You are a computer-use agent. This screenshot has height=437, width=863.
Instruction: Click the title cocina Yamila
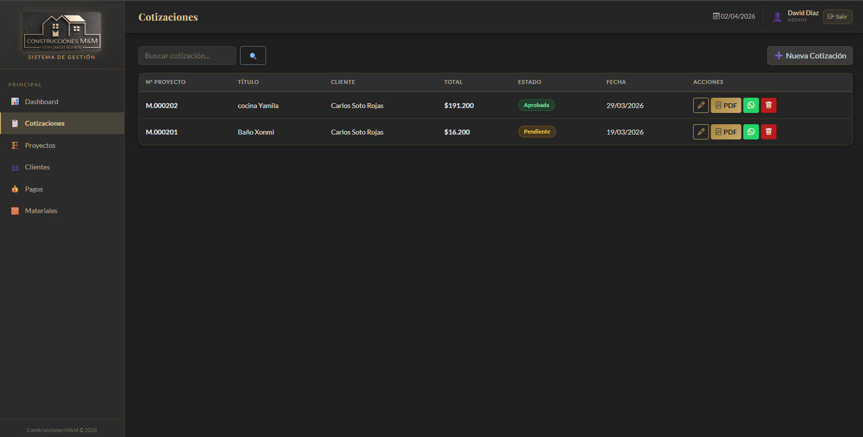point(258,106)
